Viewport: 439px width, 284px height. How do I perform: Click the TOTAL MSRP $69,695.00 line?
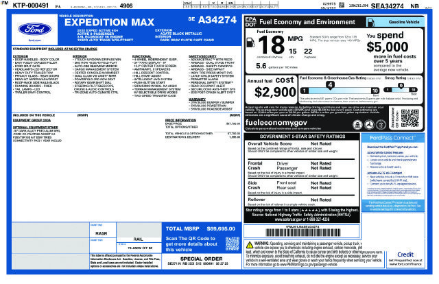click(200, 228)
